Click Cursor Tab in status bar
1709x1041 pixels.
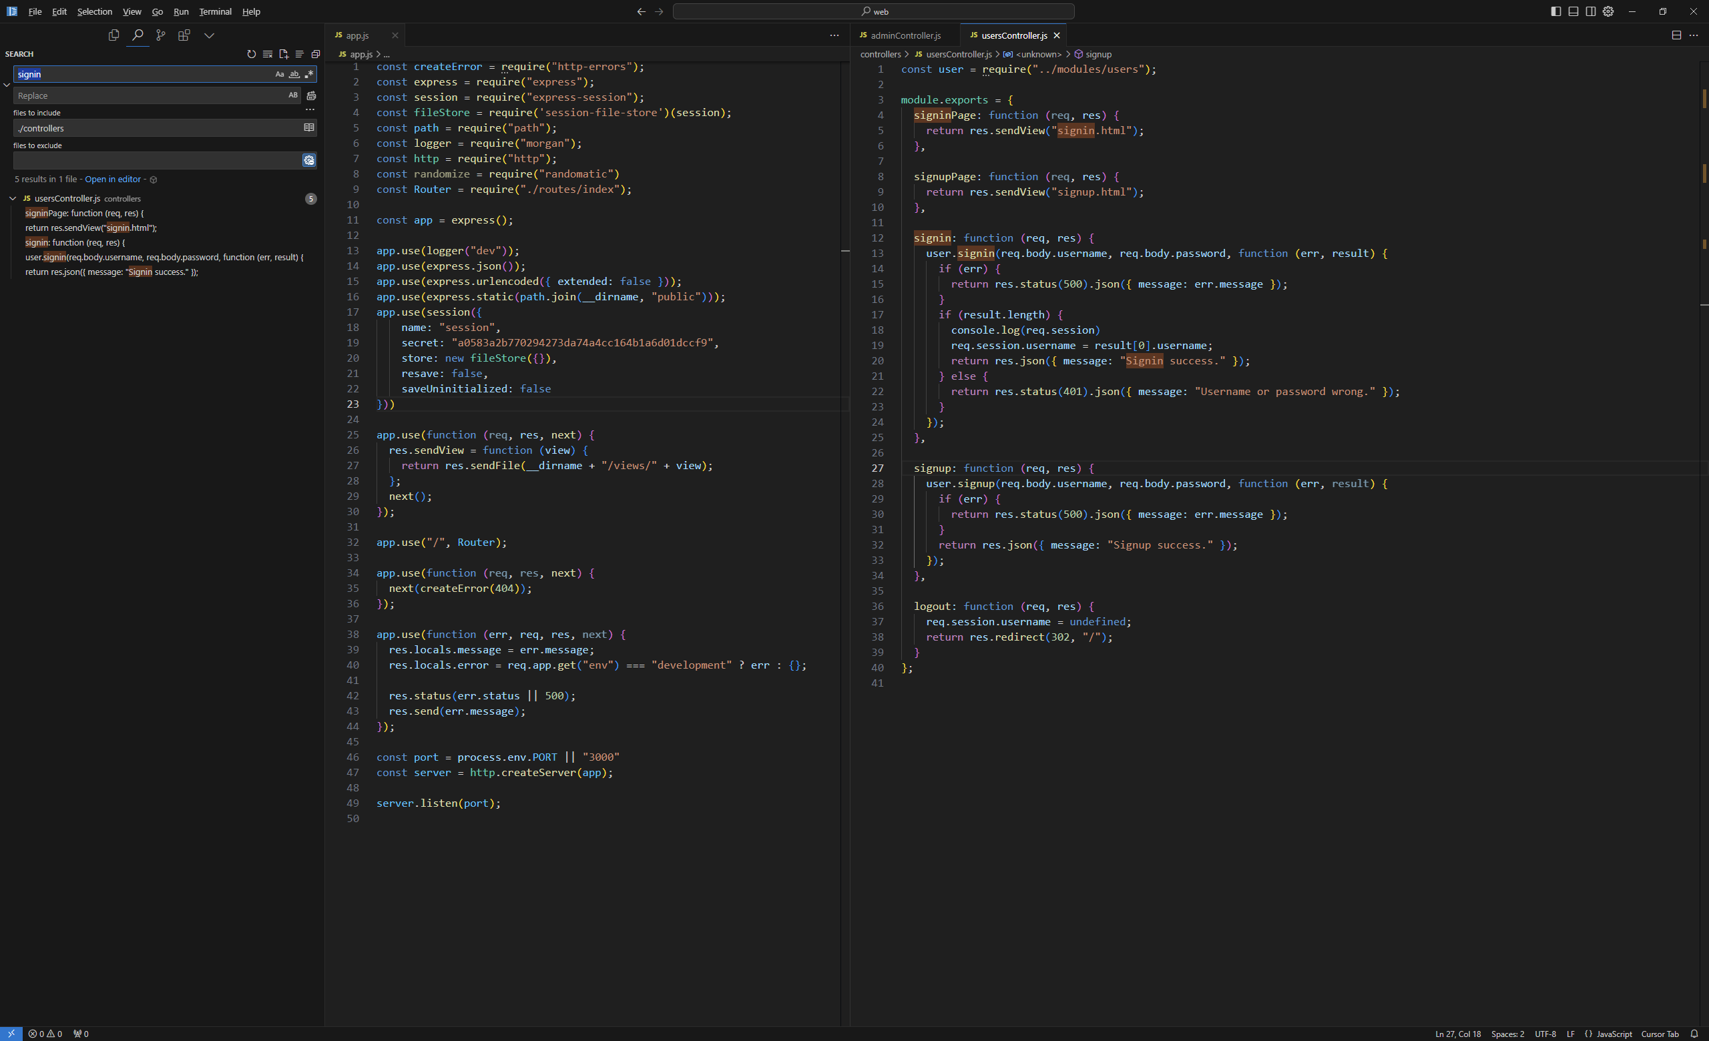coord(1660,1034)
